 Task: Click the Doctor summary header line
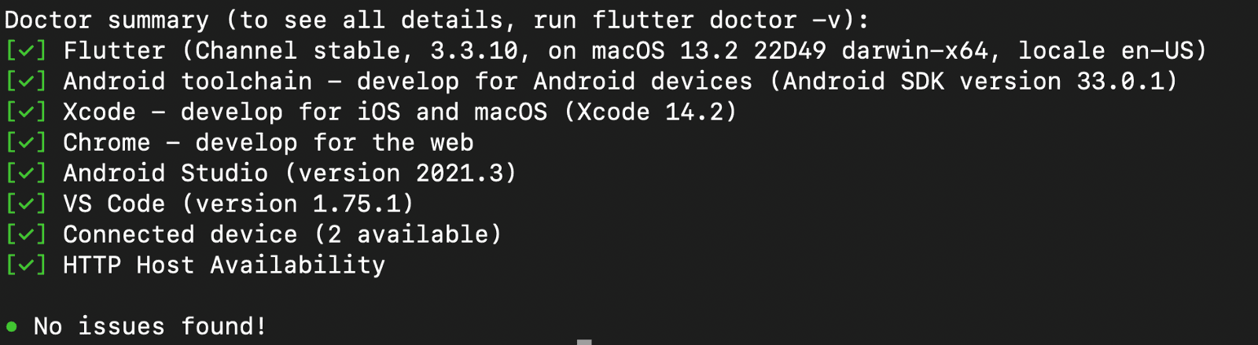click(x=436, y=20)
